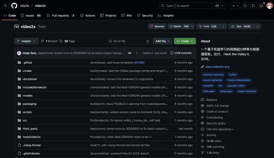The width and height of the screenshot is (274, 158).
Task: Select the vulkan topic tag
Action: click(x=233, y=75)
